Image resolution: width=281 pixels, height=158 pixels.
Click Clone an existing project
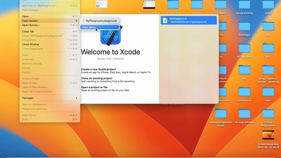97,78
